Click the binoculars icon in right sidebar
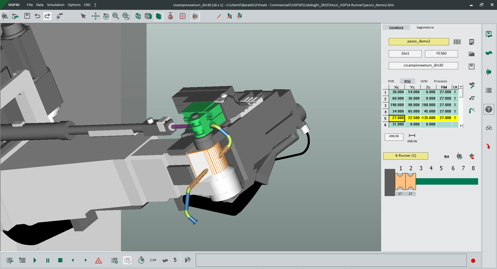 click(489, 128)
